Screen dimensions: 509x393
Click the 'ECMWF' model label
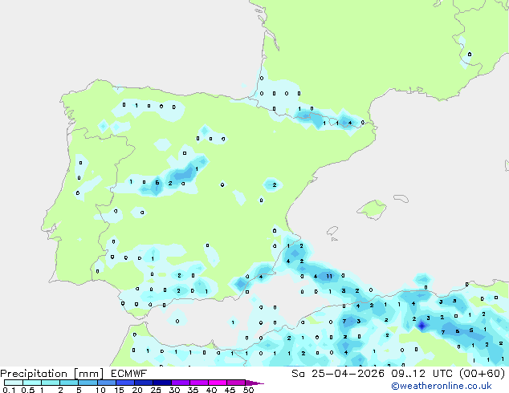coord(129,374)
